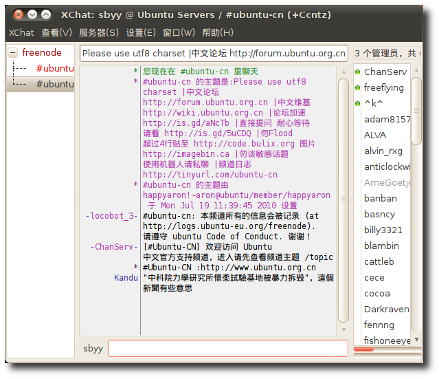Viewport: 439px width, 379px height.
Task: Maximize the XChat window
Action: (x=46, y=14)
